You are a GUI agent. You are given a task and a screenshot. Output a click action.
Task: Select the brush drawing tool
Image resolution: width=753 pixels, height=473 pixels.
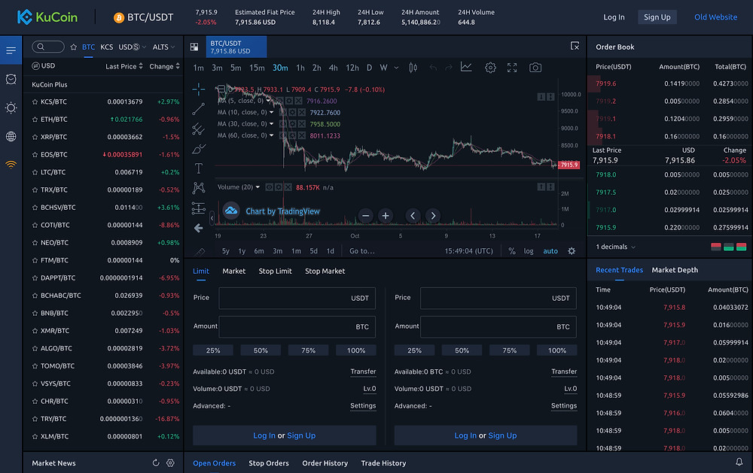[x=198, y=149]
